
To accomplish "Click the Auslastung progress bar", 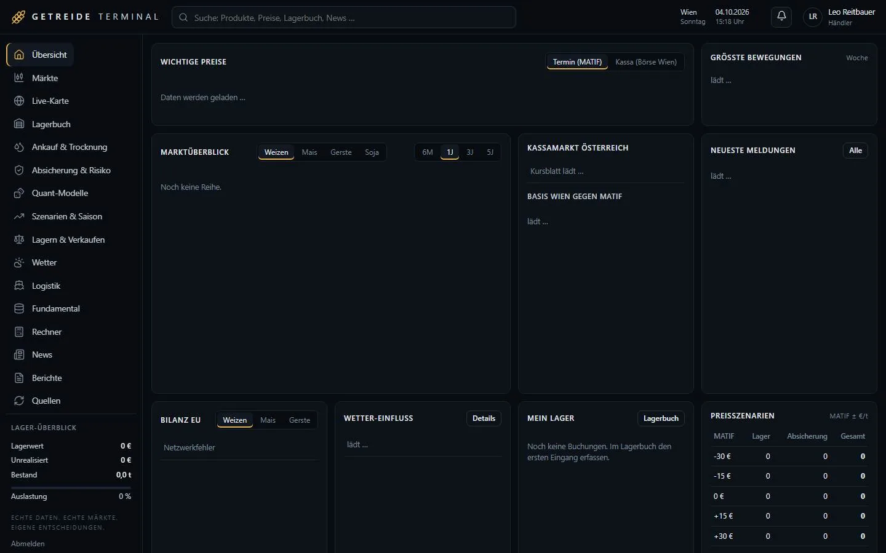I will pyautogui.click(x=71, y=488).
